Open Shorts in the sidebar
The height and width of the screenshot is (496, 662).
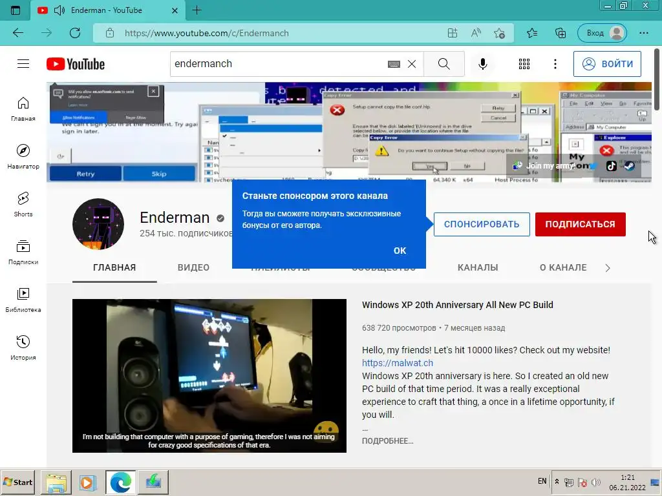pyautogui.click(x=23, y=205)
